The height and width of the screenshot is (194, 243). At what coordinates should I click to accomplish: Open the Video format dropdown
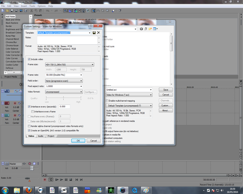pyautogui.click(x=64, y=92)
